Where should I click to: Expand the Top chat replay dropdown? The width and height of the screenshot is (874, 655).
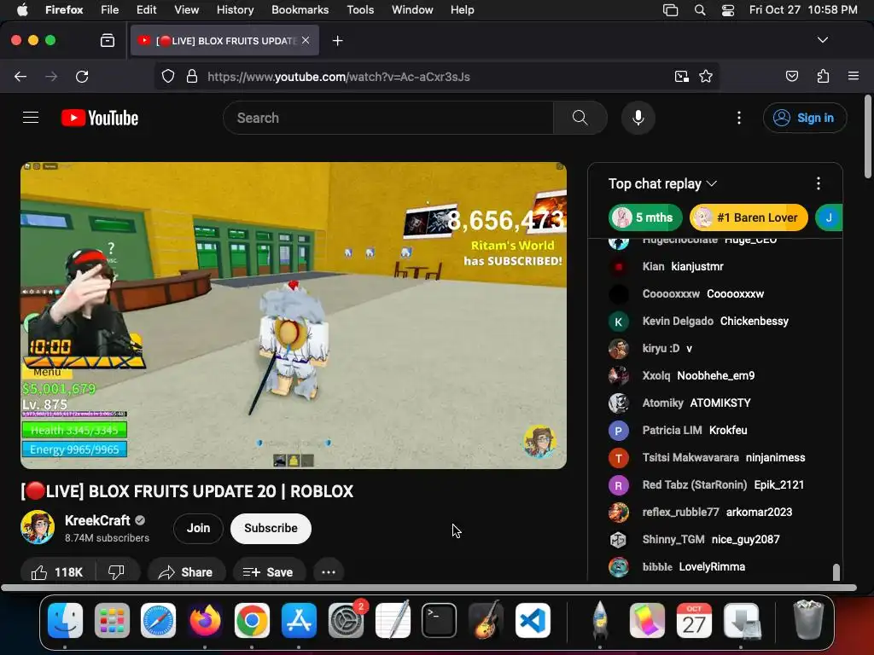click(662, 184)
